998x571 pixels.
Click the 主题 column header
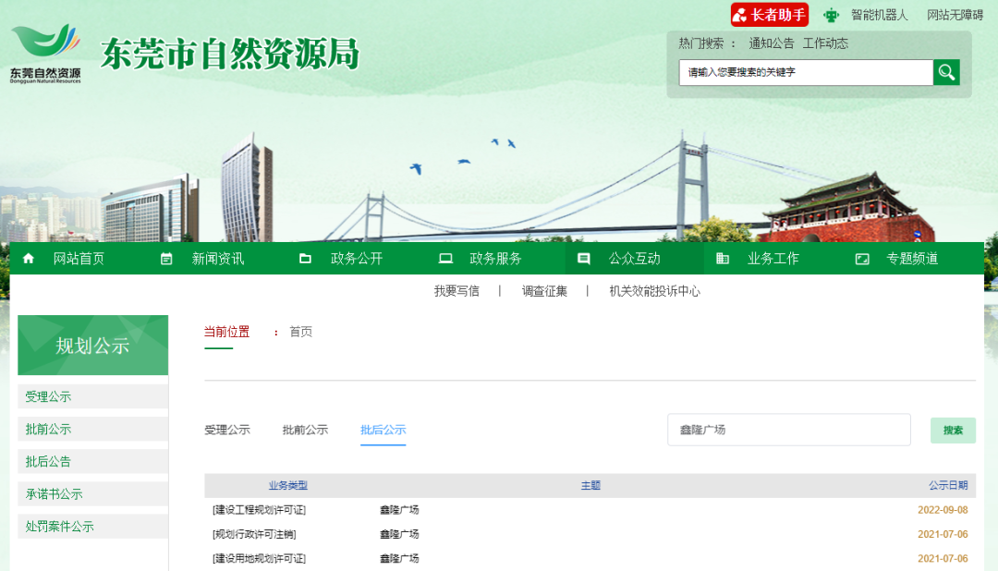click(x=590, y=485)
